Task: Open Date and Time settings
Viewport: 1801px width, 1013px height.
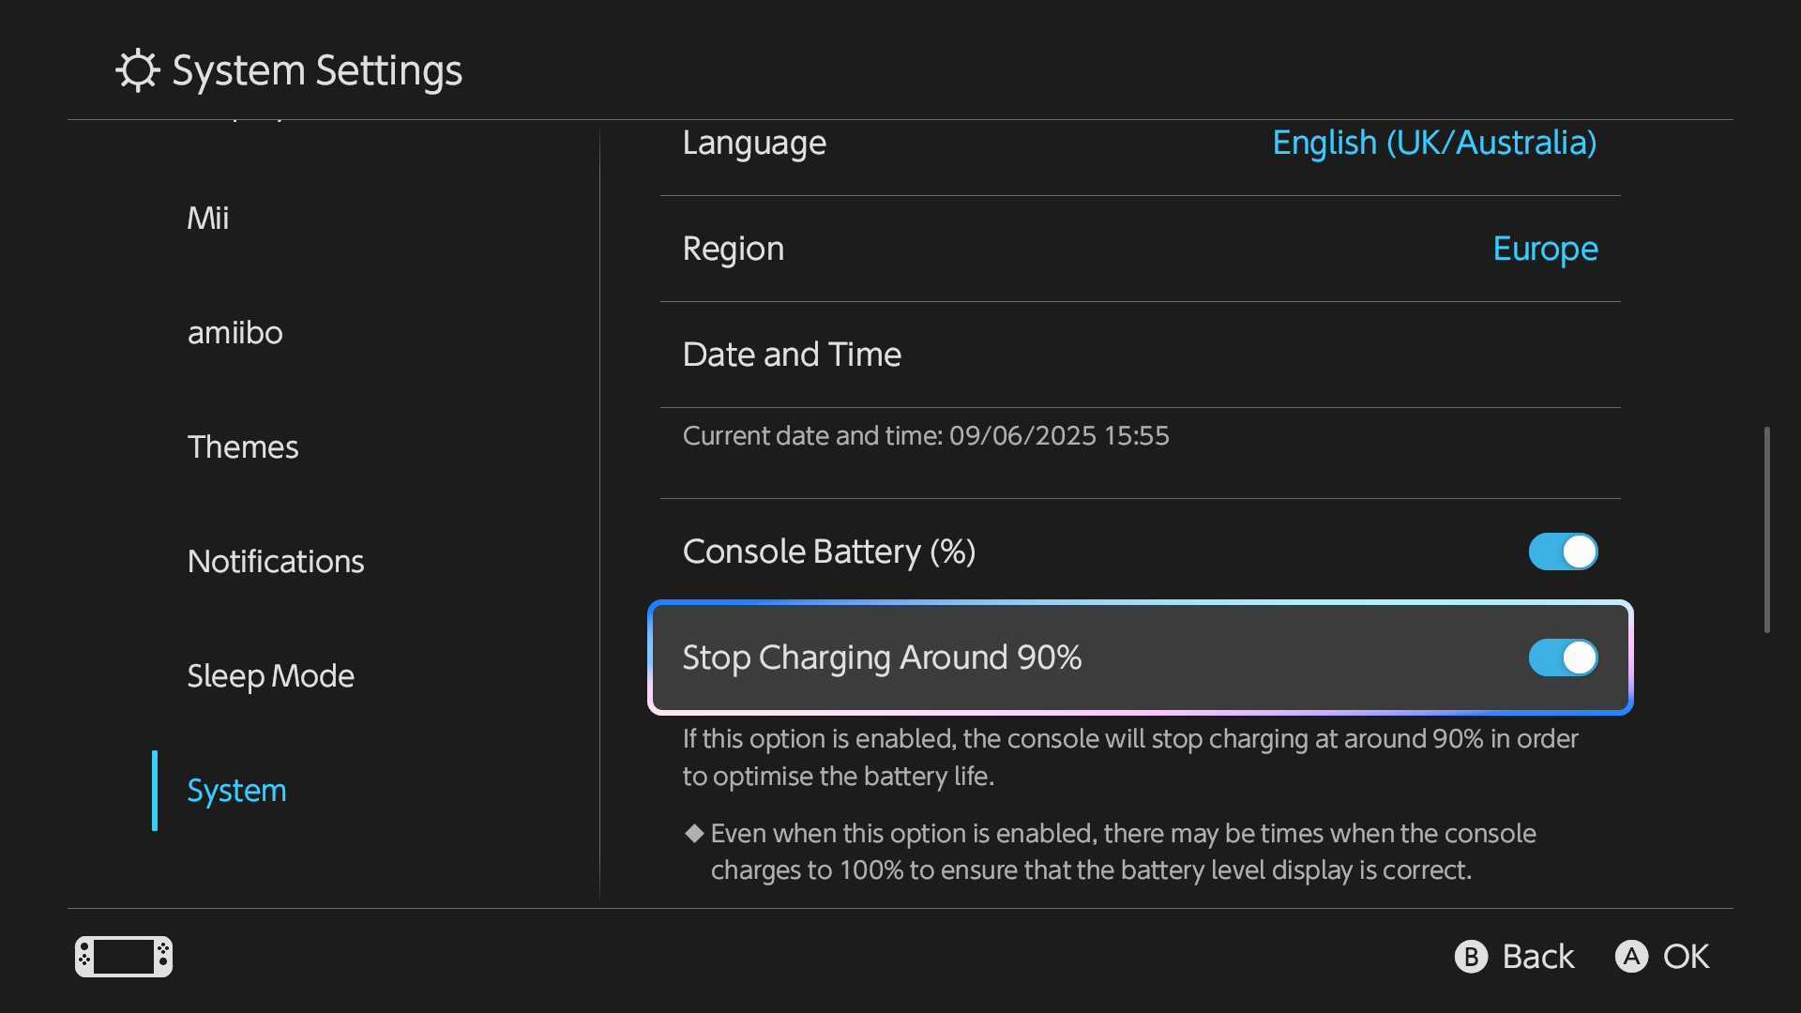Action: [1140, 355]
